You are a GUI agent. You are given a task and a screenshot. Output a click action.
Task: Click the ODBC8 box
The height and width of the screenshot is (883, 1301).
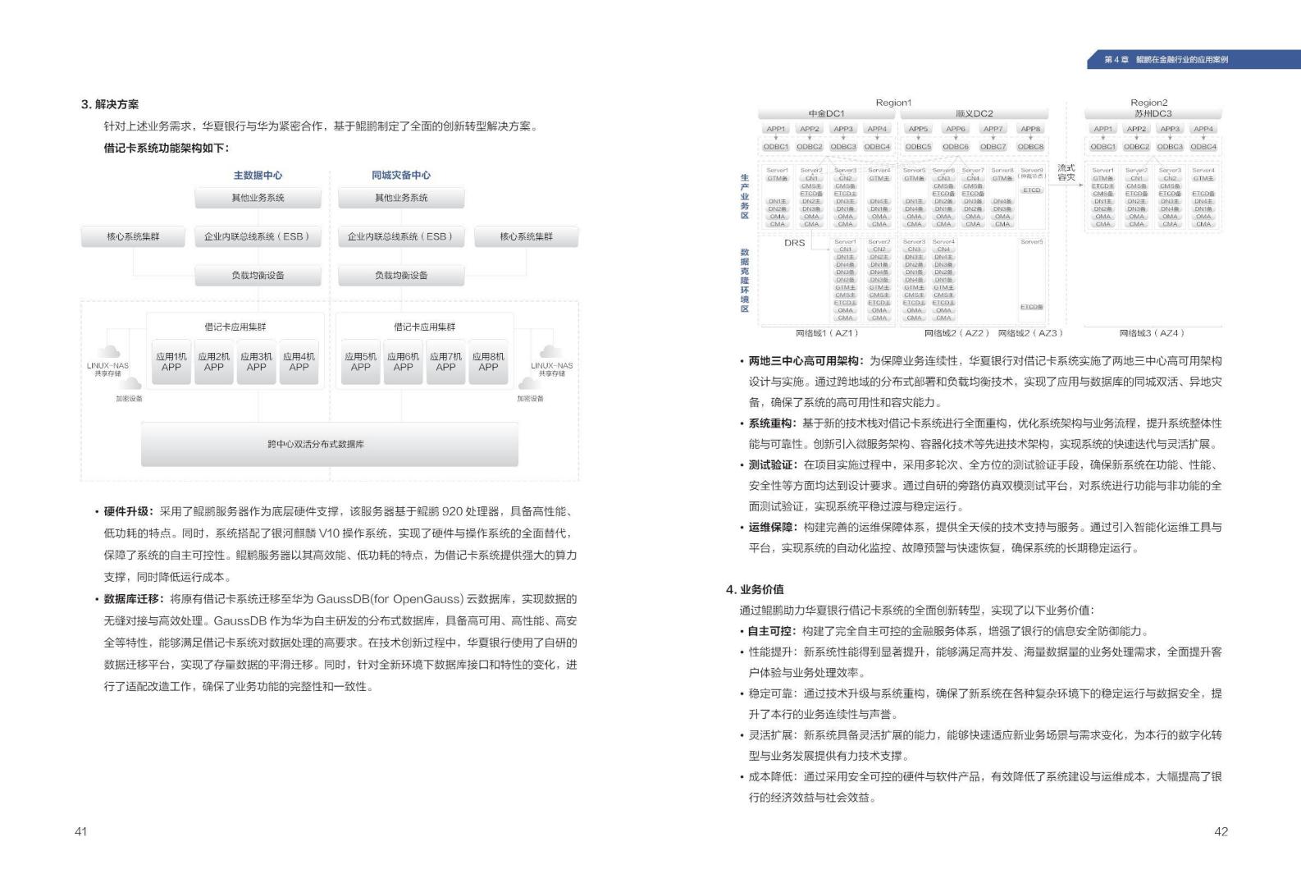(1030, 147)
